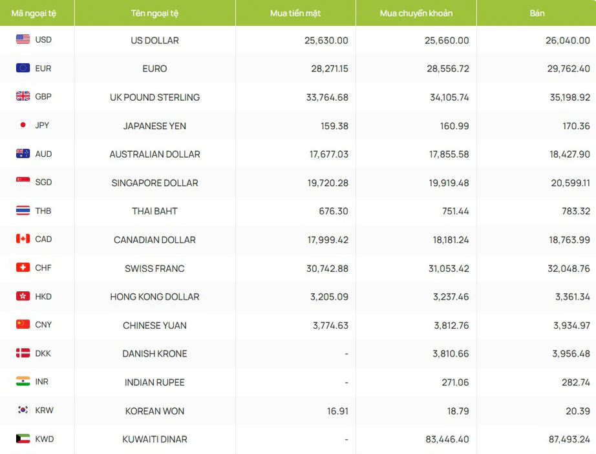Select the 'Tên ngoại tệ' column header

[x=154, y=14]
